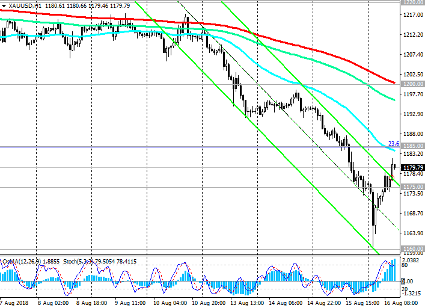Click the 1178.40 price scale value

point(413,174)
